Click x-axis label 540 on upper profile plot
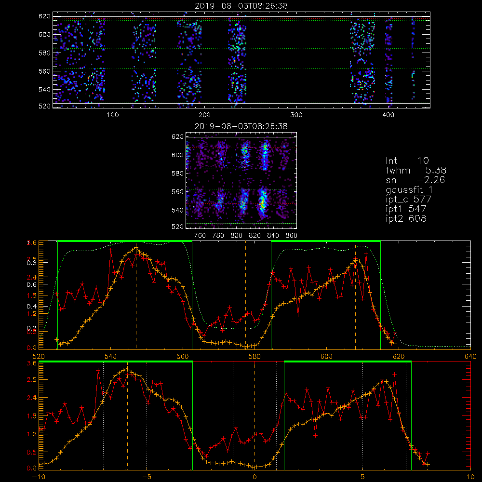 pos(111,356)
